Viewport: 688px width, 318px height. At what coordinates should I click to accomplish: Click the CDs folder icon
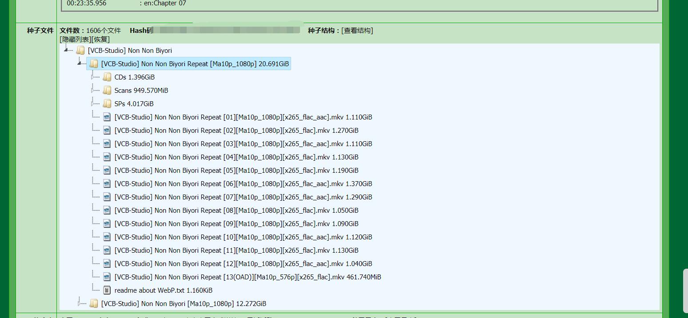point(107,77)
